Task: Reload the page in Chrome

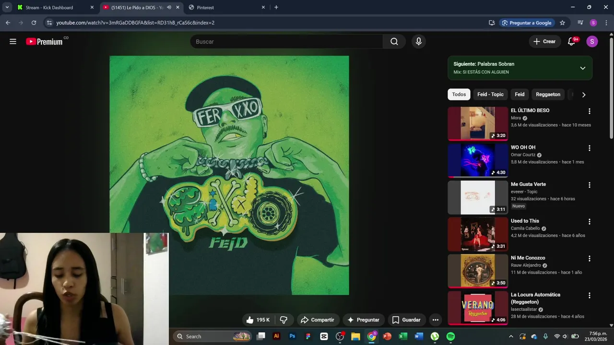Action: tap(34, 23)
